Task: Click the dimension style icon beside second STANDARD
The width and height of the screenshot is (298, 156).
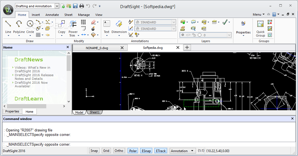Action: (x=130, y=28)
